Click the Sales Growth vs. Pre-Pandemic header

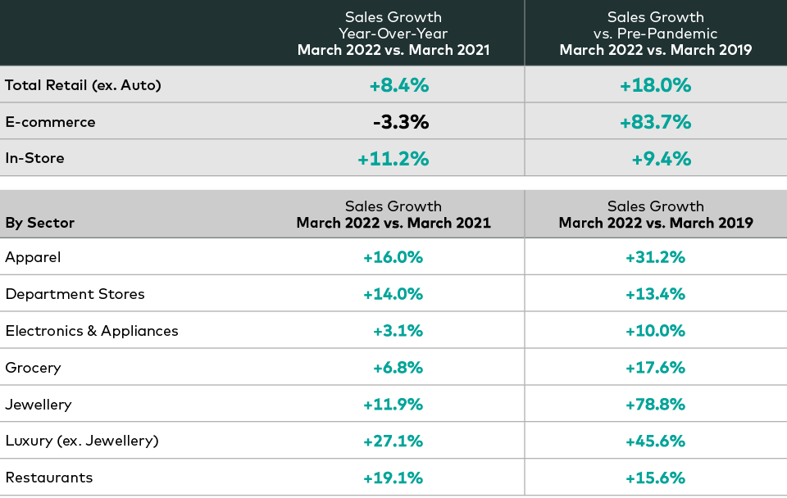click(655, 34)
